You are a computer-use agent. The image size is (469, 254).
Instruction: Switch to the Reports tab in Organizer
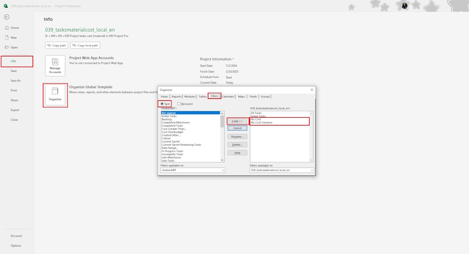(176, 96)
